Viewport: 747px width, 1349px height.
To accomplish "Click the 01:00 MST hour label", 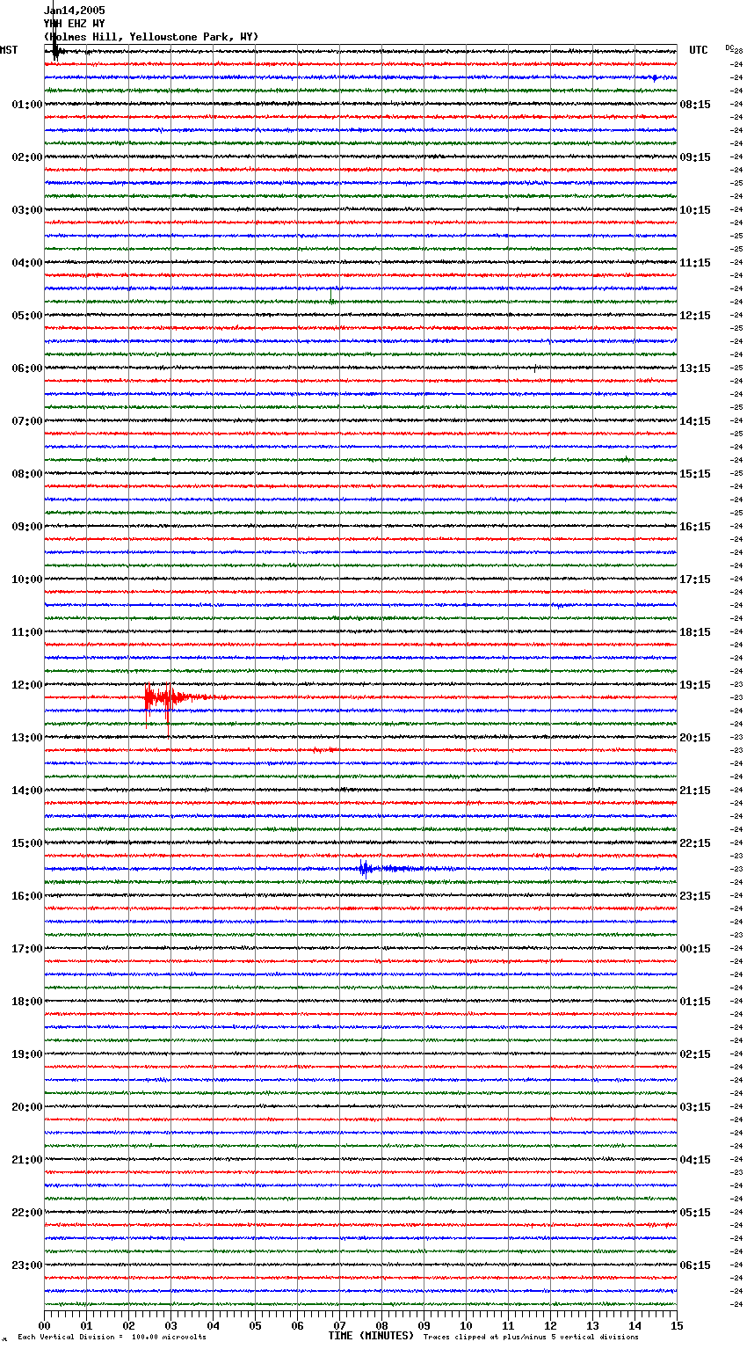I will click(26, 105).
